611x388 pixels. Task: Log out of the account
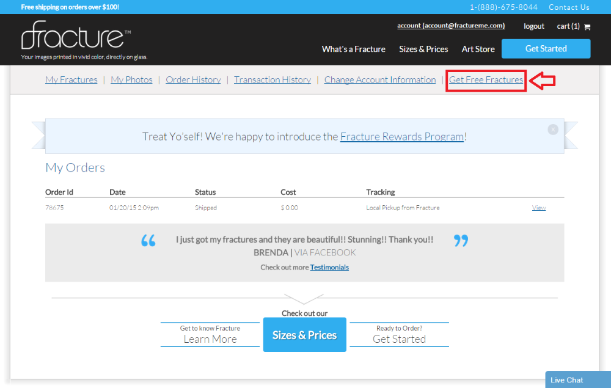(x=534, y=26)
